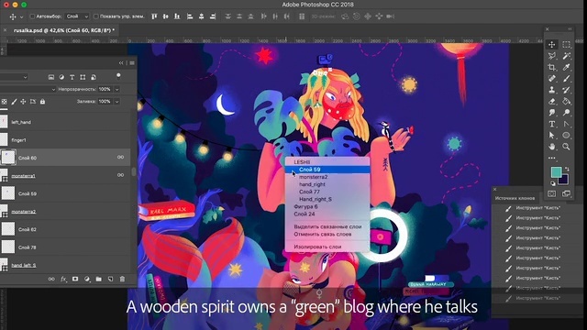Toggle the type layers filter
Viewport: 587px width, 330px height.
(x=72, y=77)
